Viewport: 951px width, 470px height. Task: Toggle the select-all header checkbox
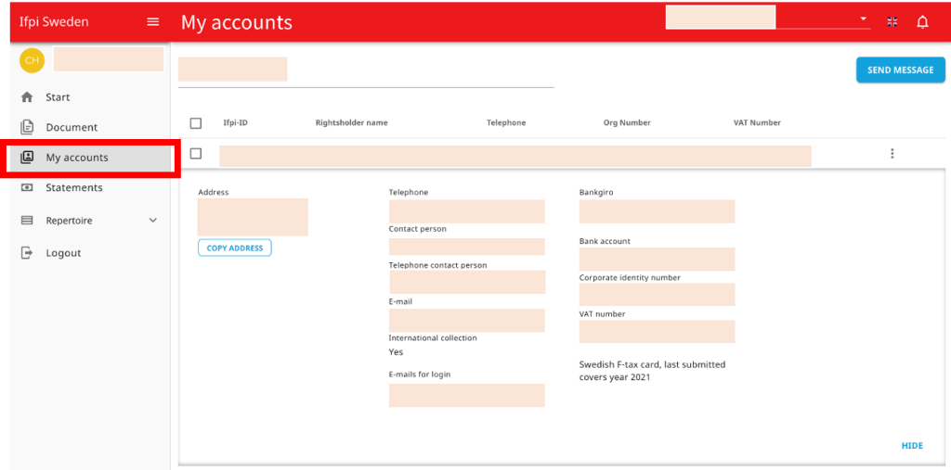pos(196,123)
